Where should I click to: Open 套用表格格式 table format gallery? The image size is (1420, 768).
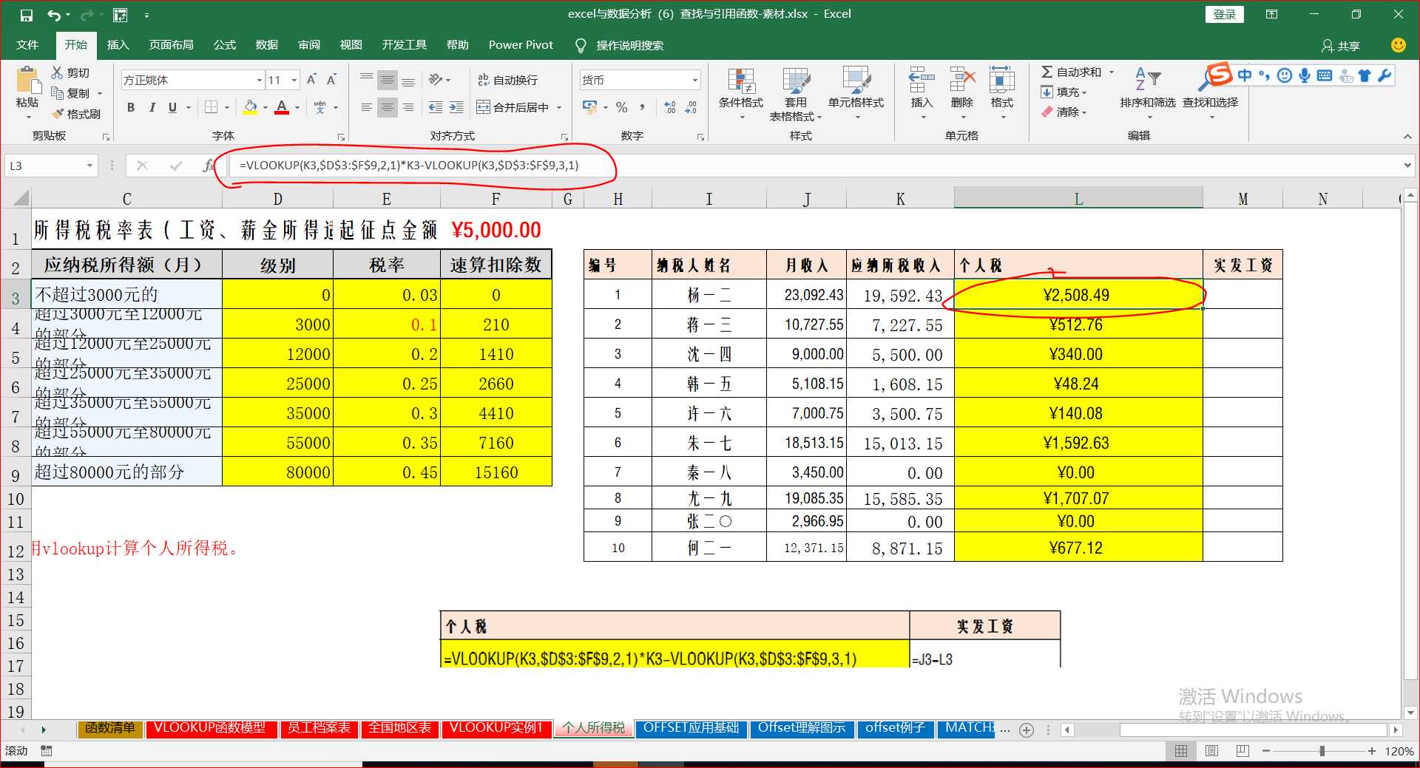(x=796, y=93)
